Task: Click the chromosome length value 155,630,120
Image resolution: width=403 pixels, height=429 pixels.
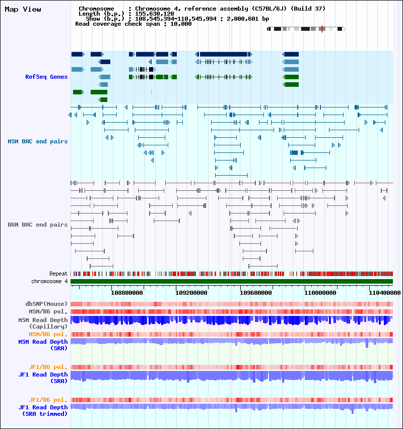Action: point(155,14)
